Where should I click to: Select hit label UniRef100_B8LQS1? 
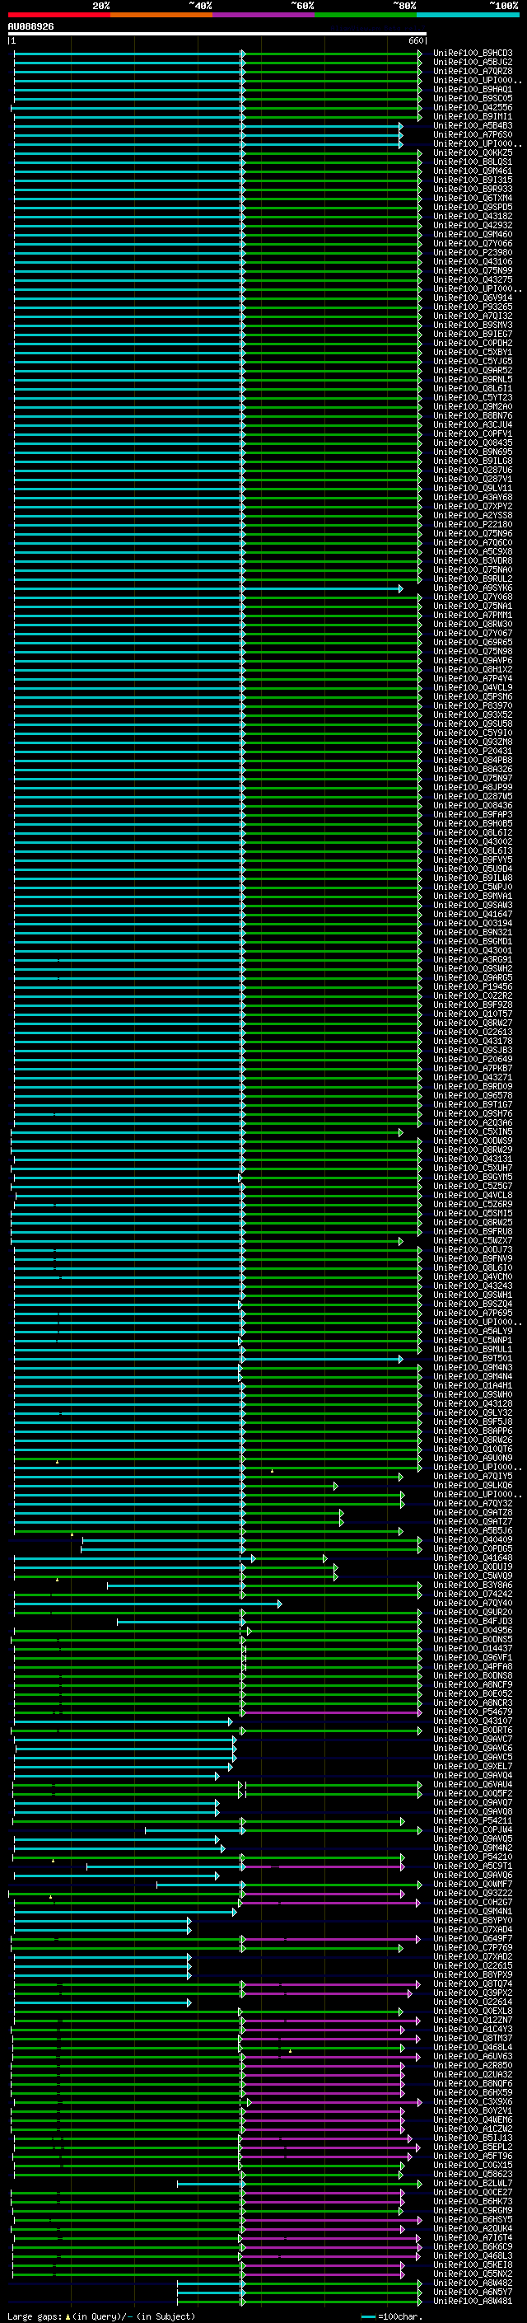(x=473, y=162)
